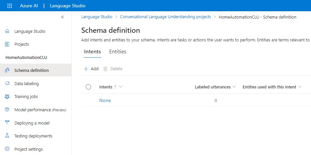
Task: Open the None intent link
Action: 105,100
